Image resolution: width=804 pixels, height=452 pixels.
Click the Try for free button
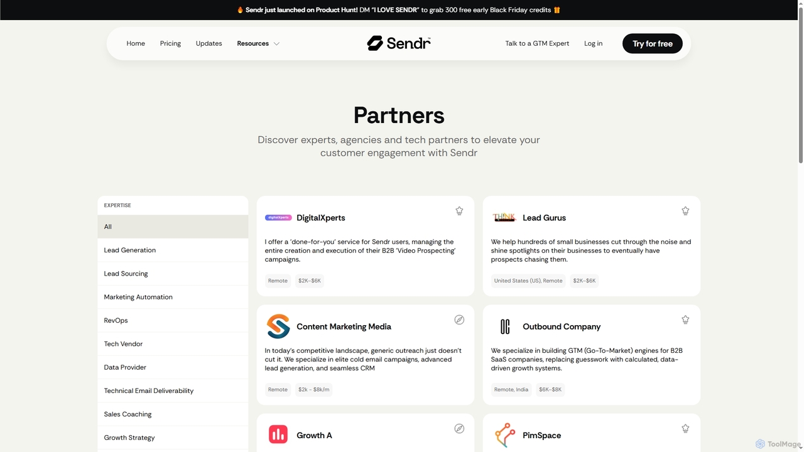coord(652,43)
